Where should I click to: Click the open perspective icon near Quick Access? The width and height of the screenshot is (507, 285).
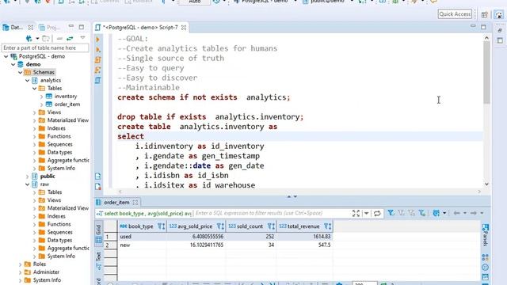[484, 15]
